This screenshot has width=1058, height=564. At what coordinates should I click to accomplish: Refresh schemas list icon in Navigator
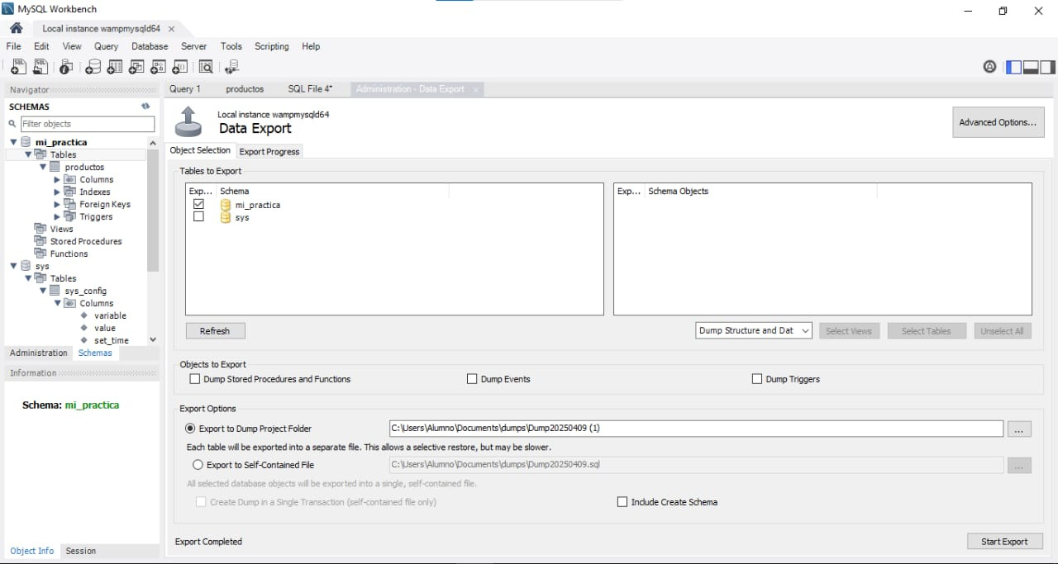pos(145,107)
